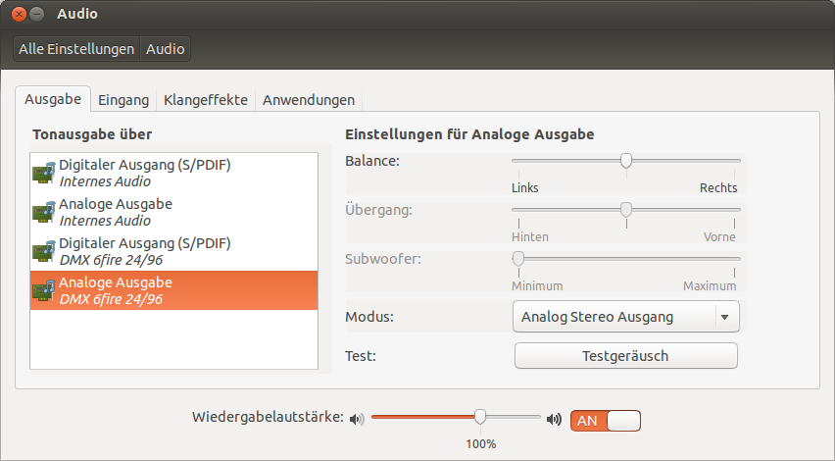This screenshot has height=461, width=835.
Task: Open the Klangeffekte tab
Action: click(206, 100)
